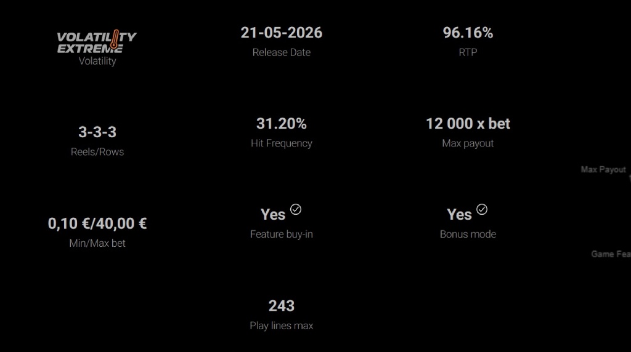Select the 96.16% RTP value
The width and height of the screenshot is (631, 352).
tap(468, 33)
